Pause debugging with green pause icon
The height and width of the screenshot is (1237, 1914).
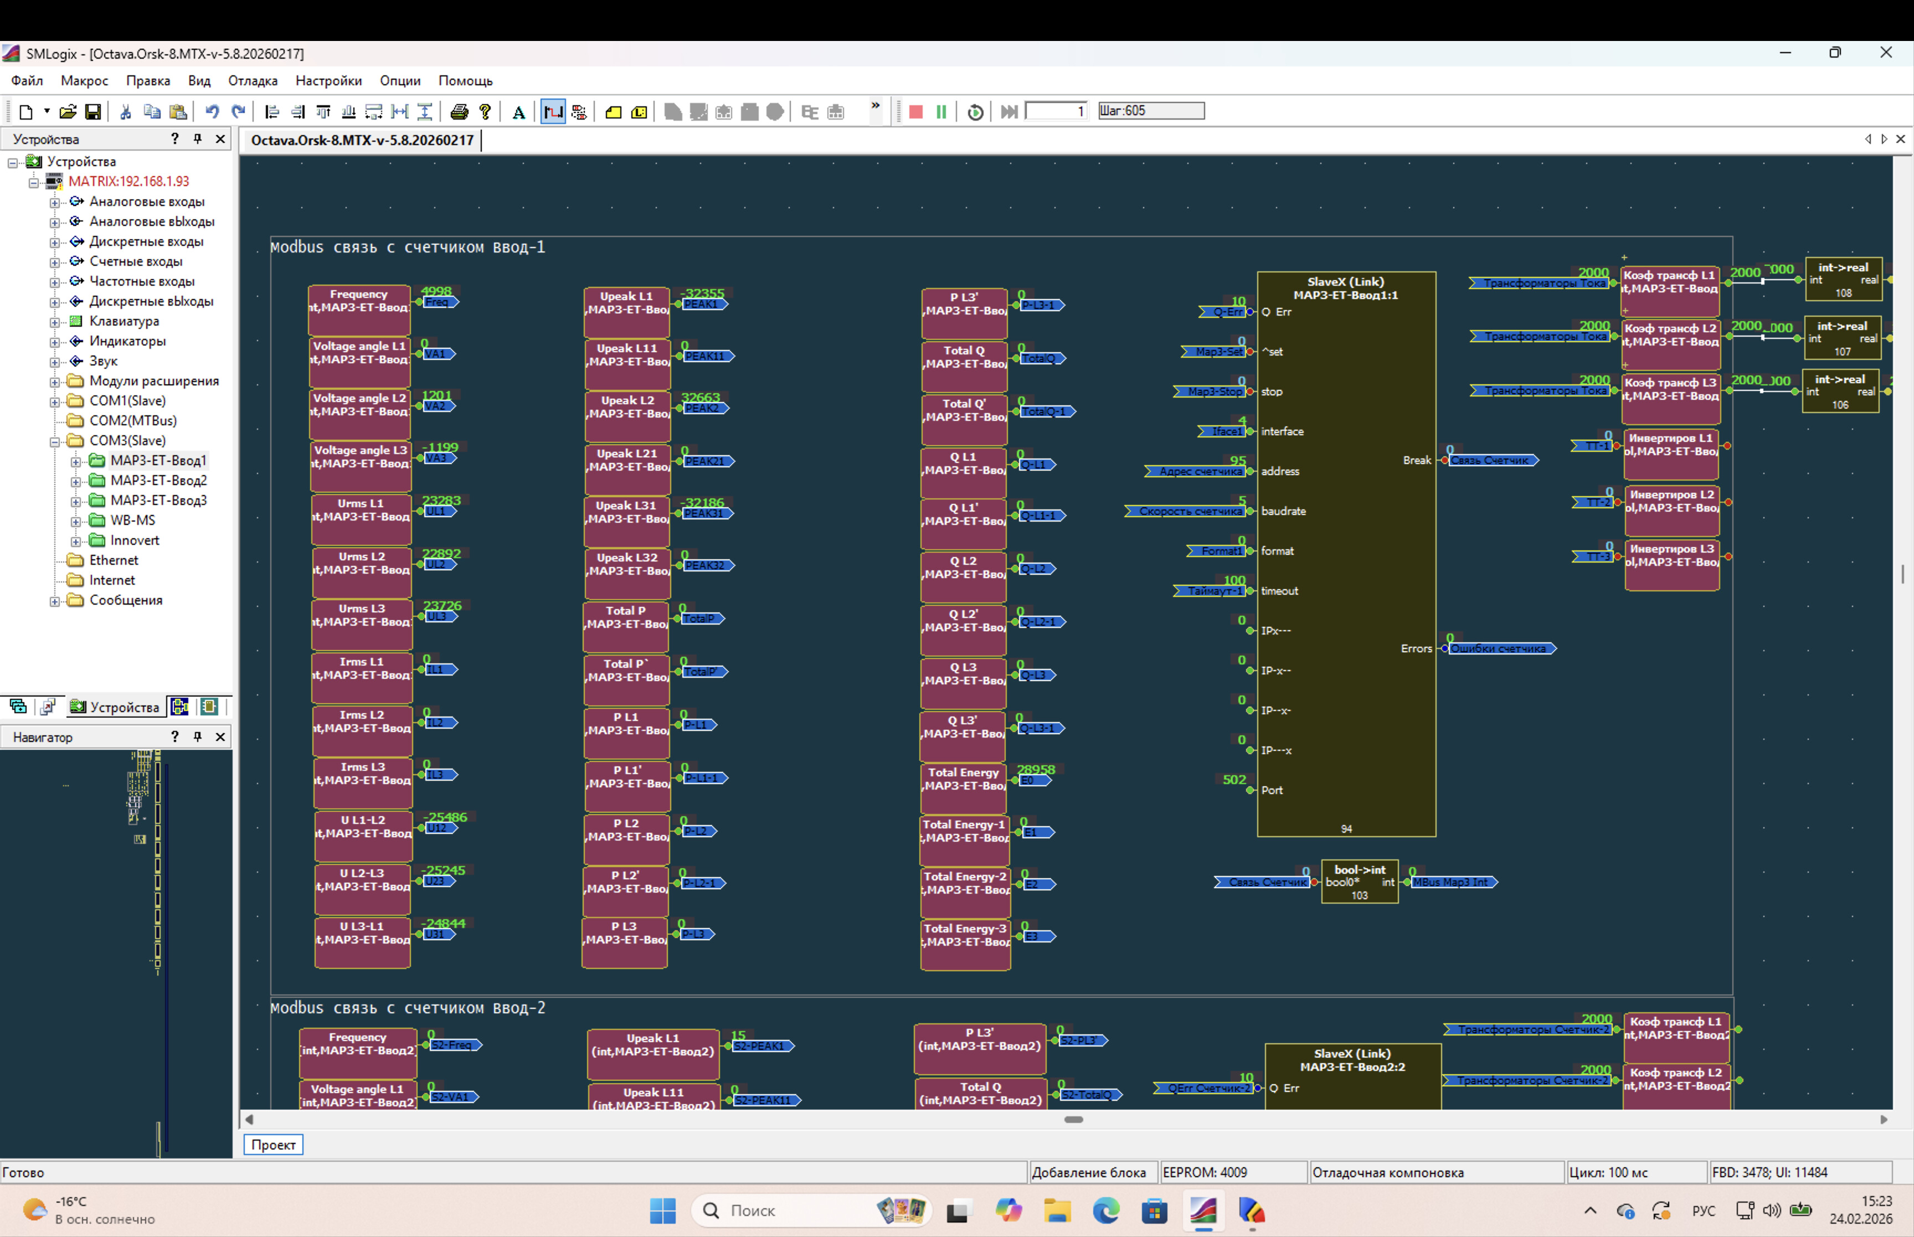[941, 112]
